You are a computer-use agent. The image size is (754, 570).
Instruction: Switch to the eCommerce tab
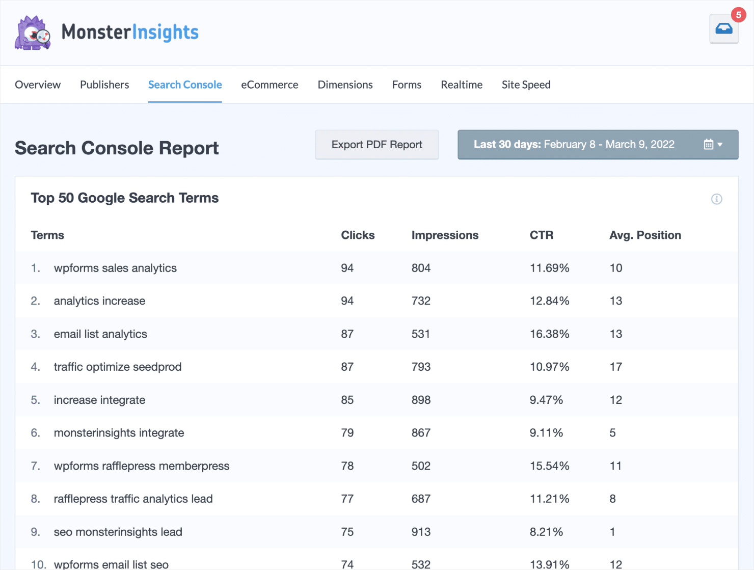(270, 85)
